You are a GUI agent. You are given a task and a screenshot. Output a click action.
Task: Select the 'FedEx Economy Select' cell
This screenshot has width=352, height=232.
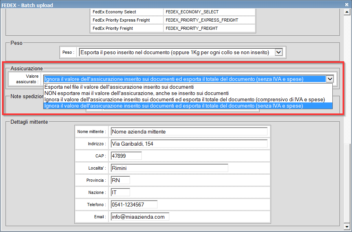click(127, 12)
